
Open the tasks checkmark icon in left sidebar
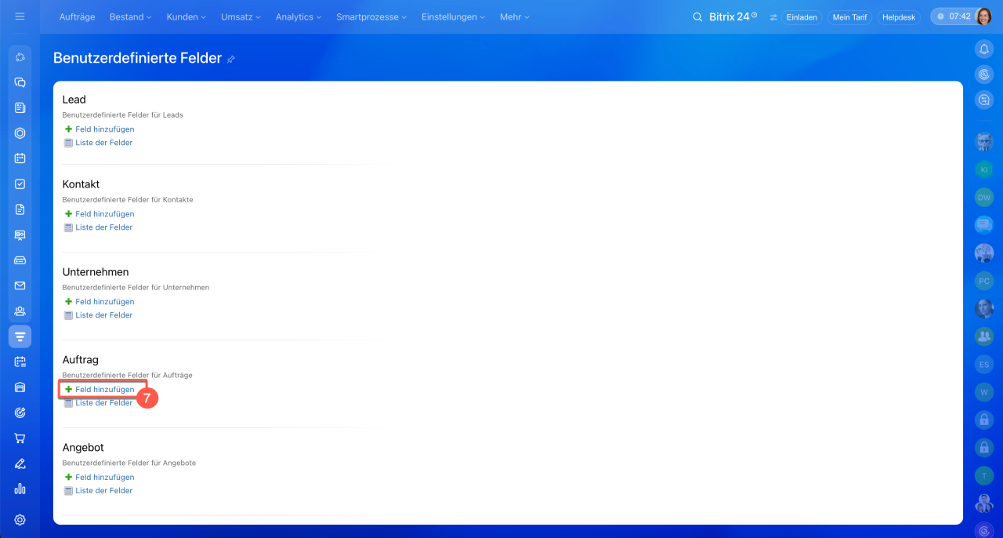[20, 184]
